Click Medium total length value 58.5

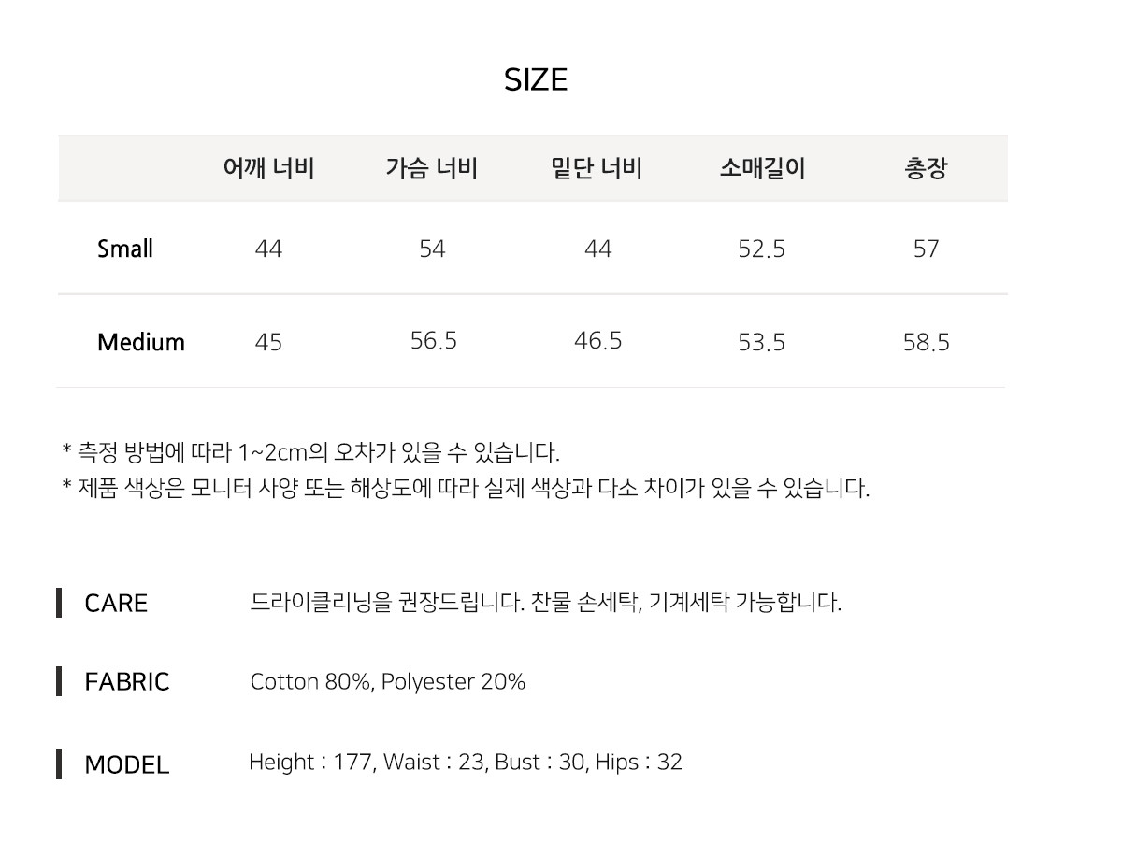(927, 343)
